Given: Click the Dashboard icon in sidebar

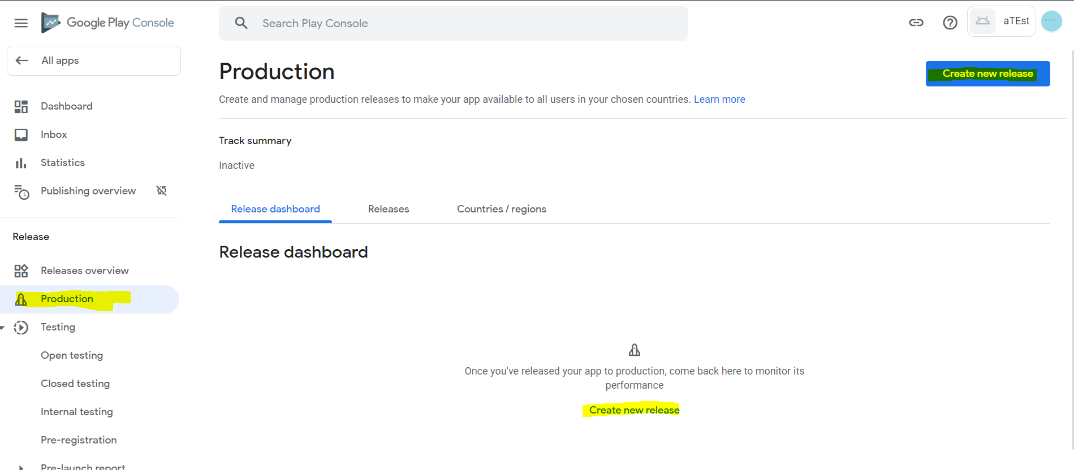Looking at the screenshot, I should (x=21, y=107).
